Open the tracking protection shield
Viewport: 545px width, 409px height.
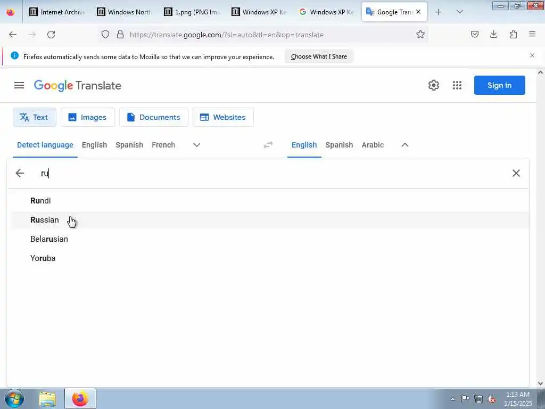pyautogui.click(x=105, y=35)
